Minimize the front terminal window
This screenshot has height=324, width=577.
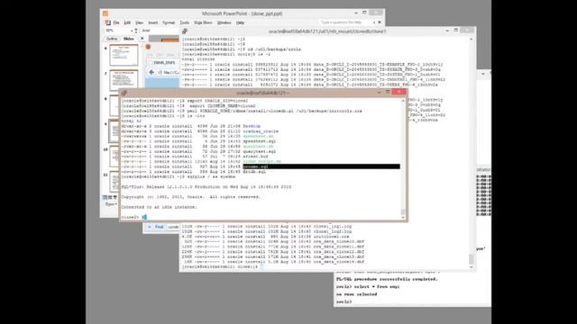click(379, 92)
